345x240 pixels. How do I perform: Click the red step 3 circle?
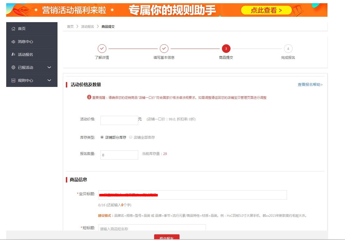tap(226, 49)
